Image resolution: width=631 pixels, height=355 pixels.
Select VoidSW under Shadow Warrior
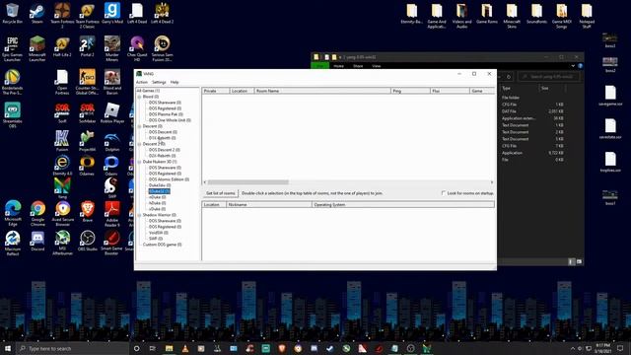pos(159,233)
